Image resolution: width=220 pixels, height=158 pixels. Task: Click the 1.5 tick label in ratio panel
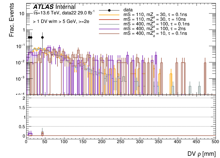point(21,107)
